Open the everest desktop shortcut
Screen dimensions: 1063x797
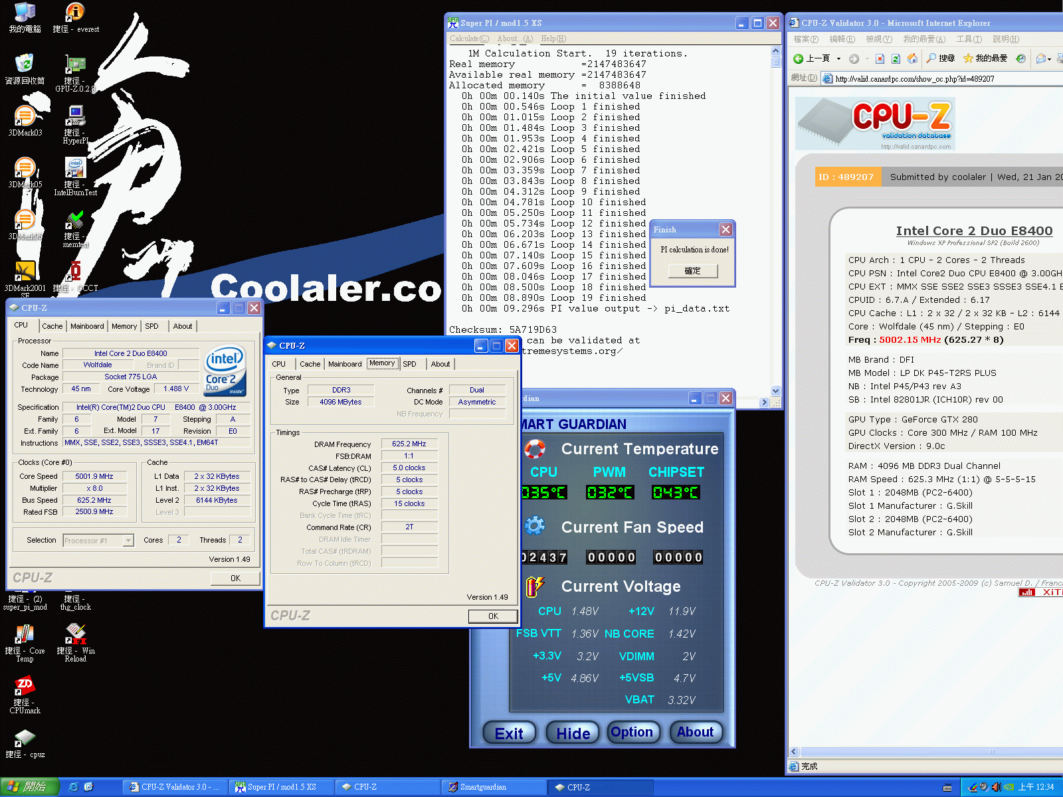pos(75,17)
